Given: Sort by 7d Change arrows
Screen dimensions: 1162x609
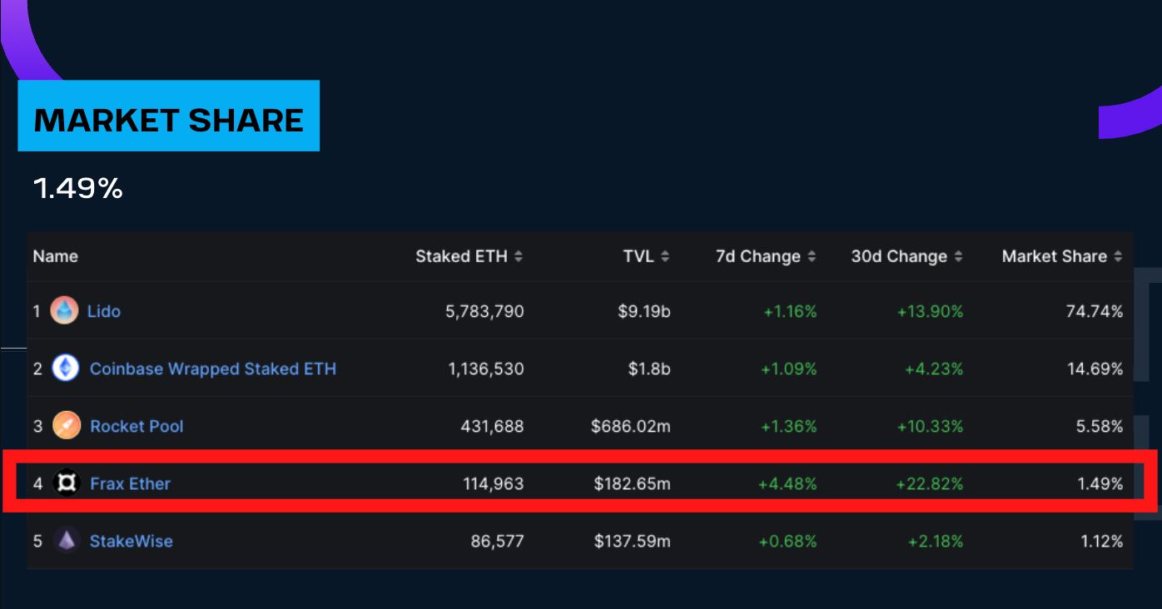Looking at the screenshot, I should [812, 256].
